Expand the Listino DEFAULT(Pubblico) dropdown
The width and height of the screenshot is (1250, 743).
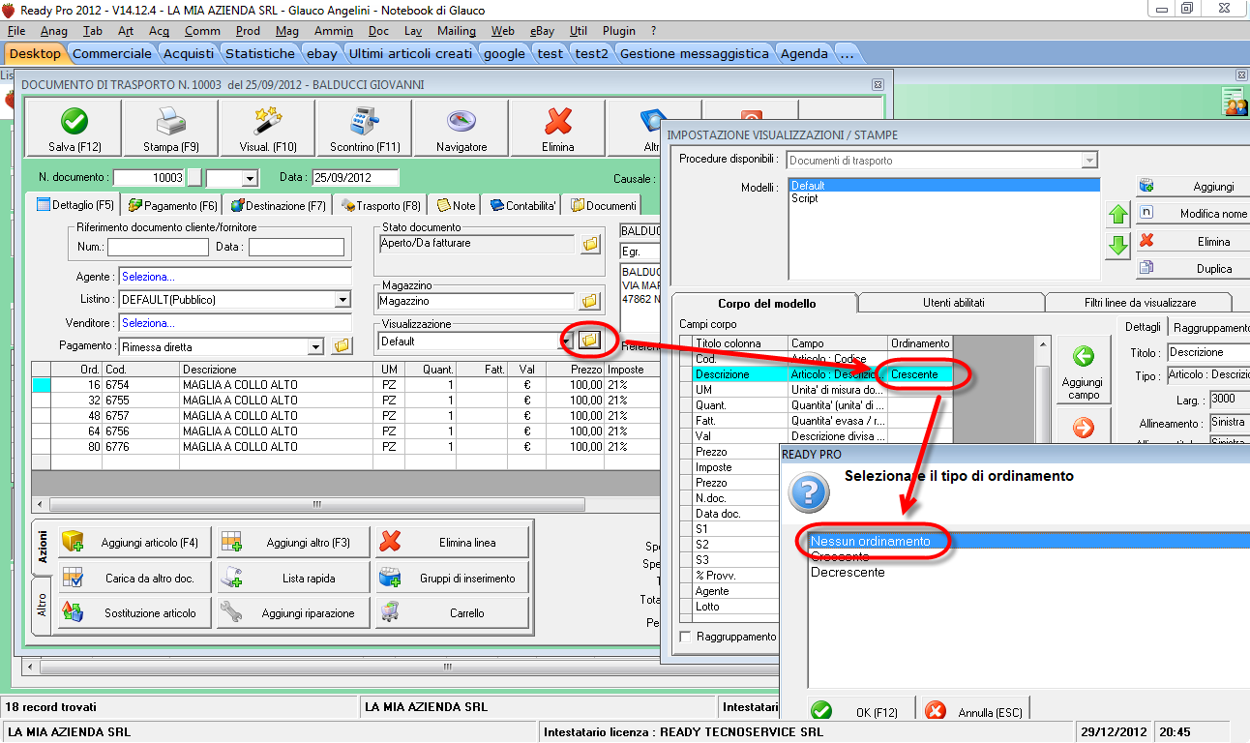(342, 300)
